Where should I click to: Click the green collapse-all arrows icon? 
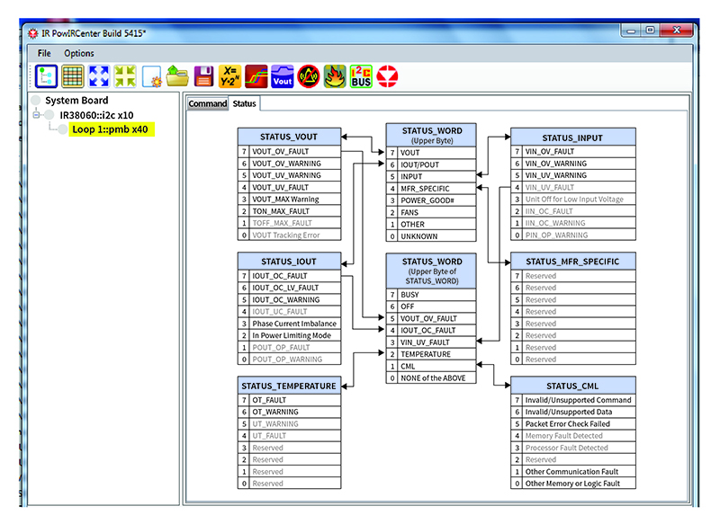click(125, 76)
